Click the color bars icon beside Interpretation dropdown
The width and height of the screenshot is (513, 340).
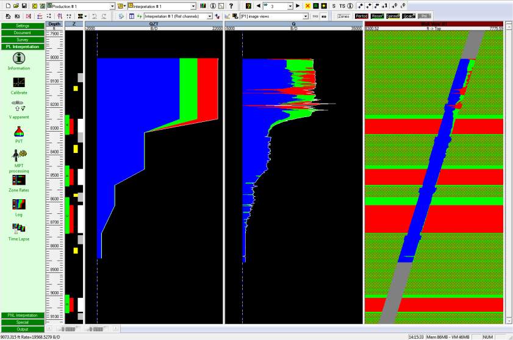(x=203, y=6)
